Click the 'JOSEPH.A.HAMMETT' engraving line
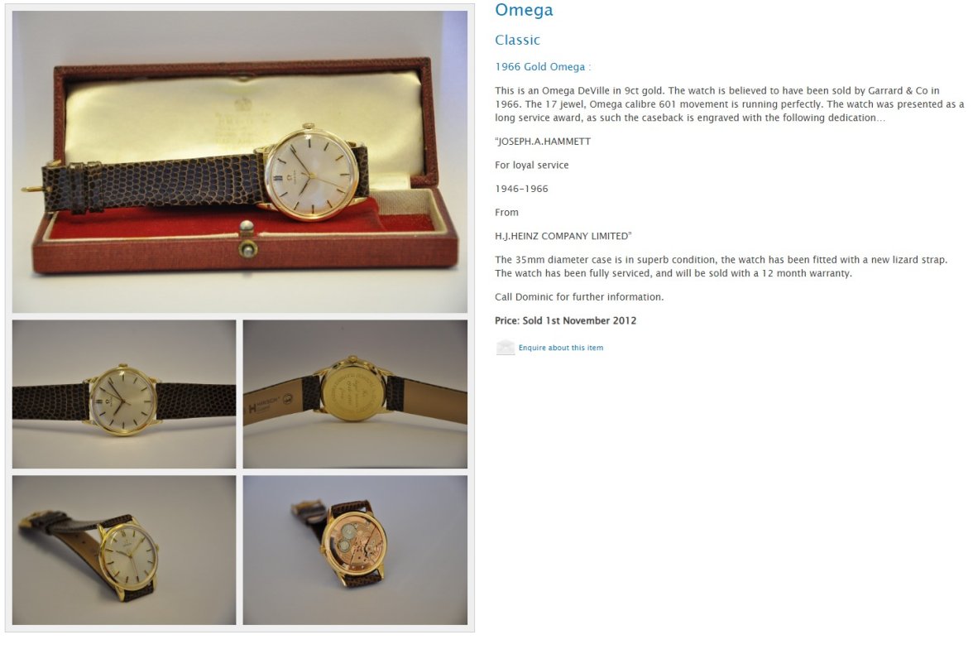Image resolution: width=973 pixels, height=654 pixels. (x=543, y=142)
